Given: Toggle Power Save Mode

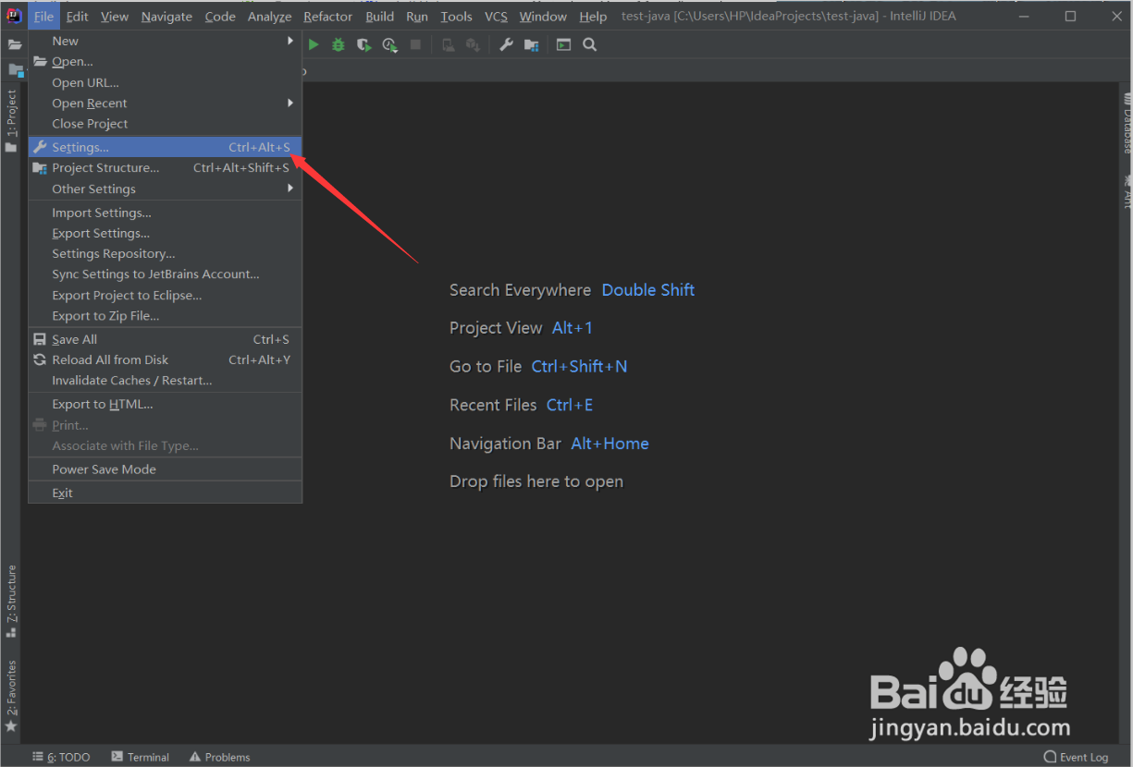Looking at the screenshot, I should point(165,469).
